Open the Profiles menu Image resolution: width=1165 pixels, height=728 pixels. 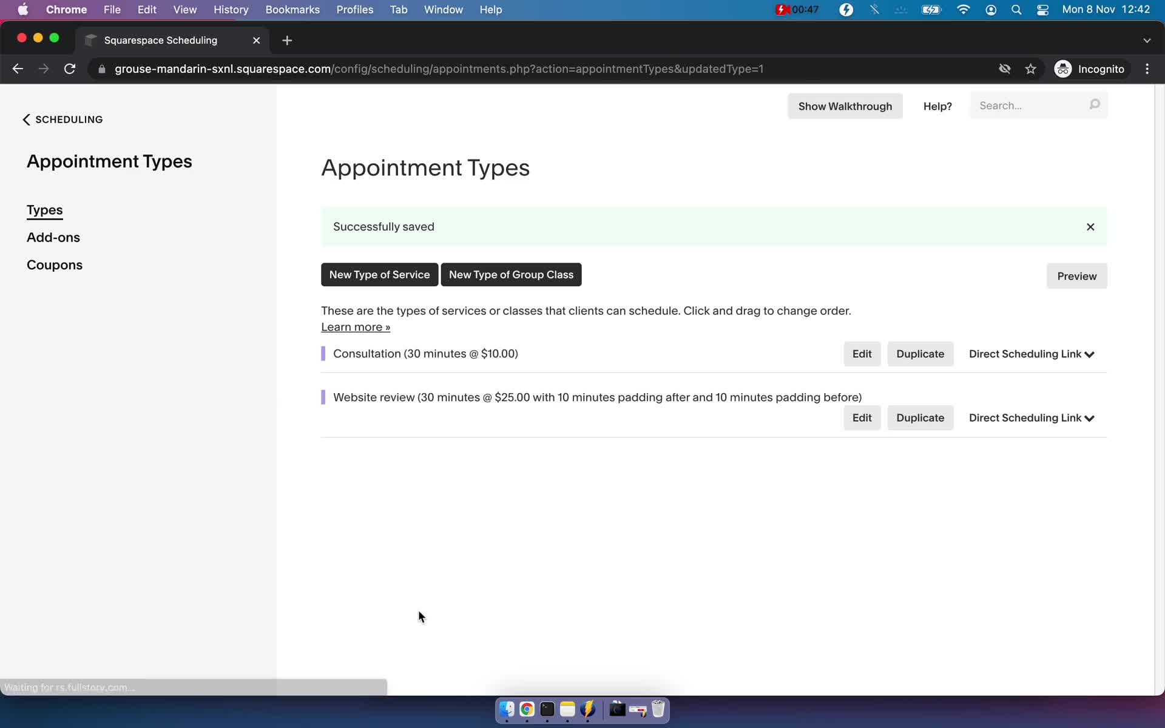click(x=355, y=10)
